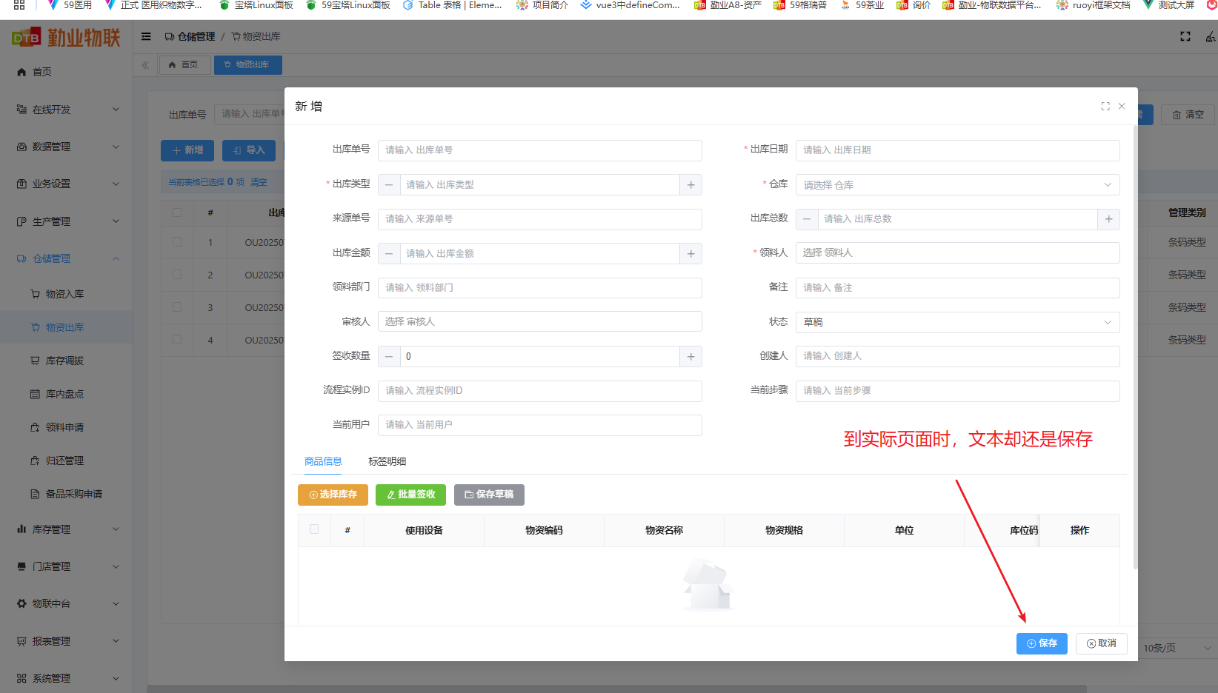Switch to 首页 page tab
This screenshot has width=1218, height=693.
[184, 65]
